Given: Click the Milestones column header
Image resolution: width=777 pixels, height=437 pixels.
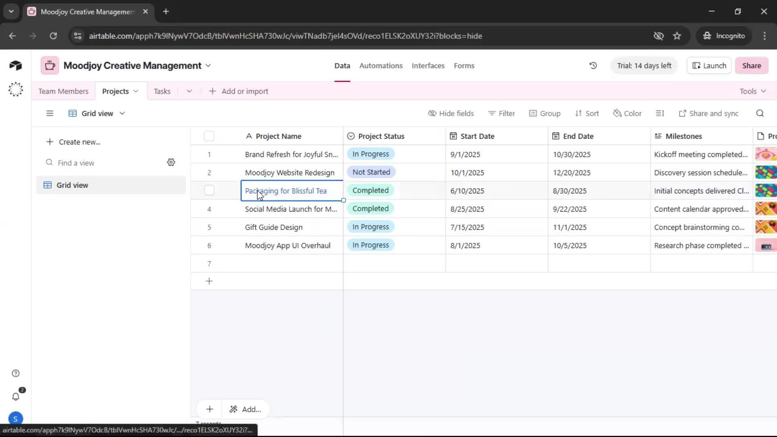Looking at the screenshot, I should pos(701,136).
